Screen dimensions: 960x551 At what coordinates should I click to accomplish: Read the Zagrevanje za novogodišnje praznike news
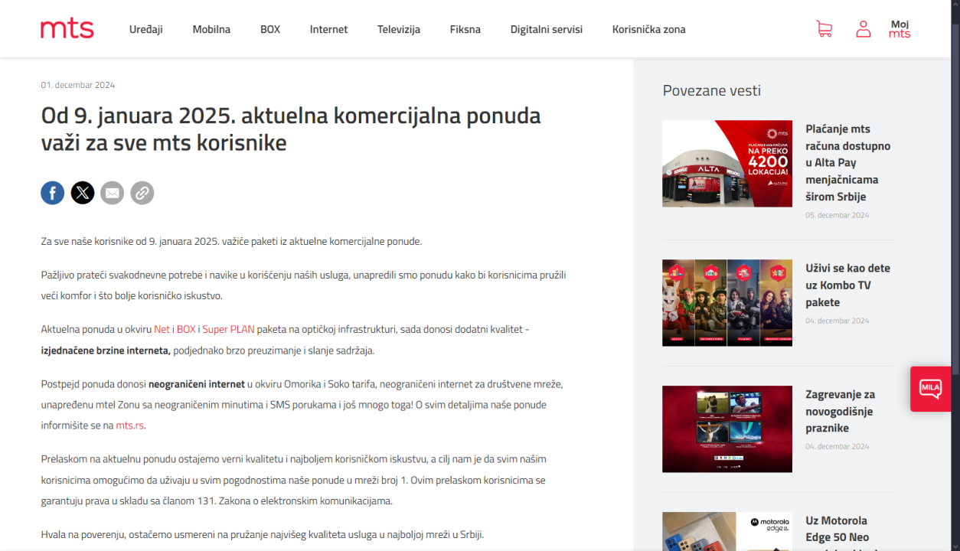tap(840, 411)
